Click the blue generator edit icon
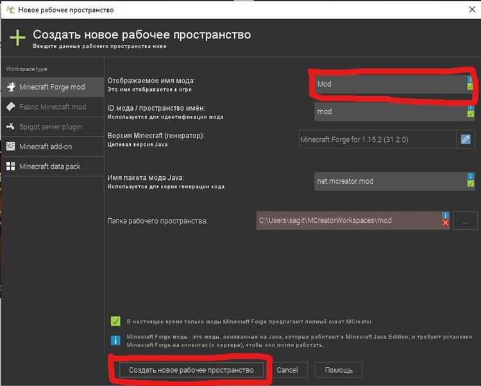This screenshot has width=481, height=386. tap(466, 140)
